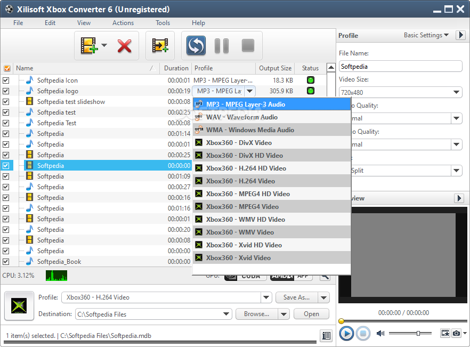Open the Browse arrow dropdown
Viewport: 470px width, 347px height.
[x=283, y=314]
